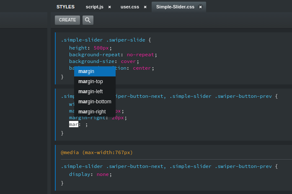Choose margin-bottom from suggestions
The width and height of the screenshot is (292, 194).
pyautogui.click(x=95, y=102)
